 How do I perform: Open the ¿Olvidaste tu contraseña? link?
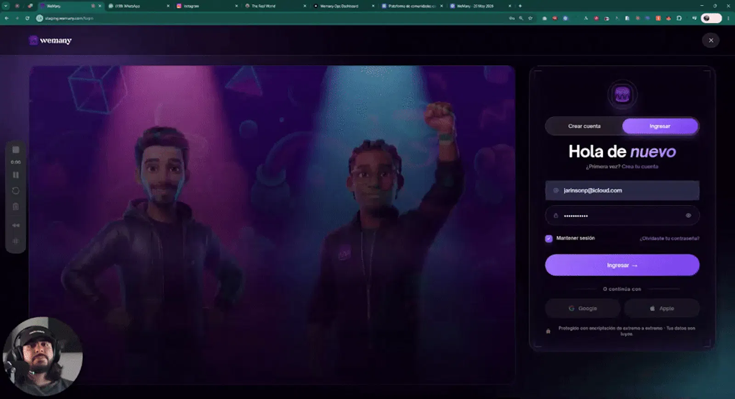(x=669, y=239)
